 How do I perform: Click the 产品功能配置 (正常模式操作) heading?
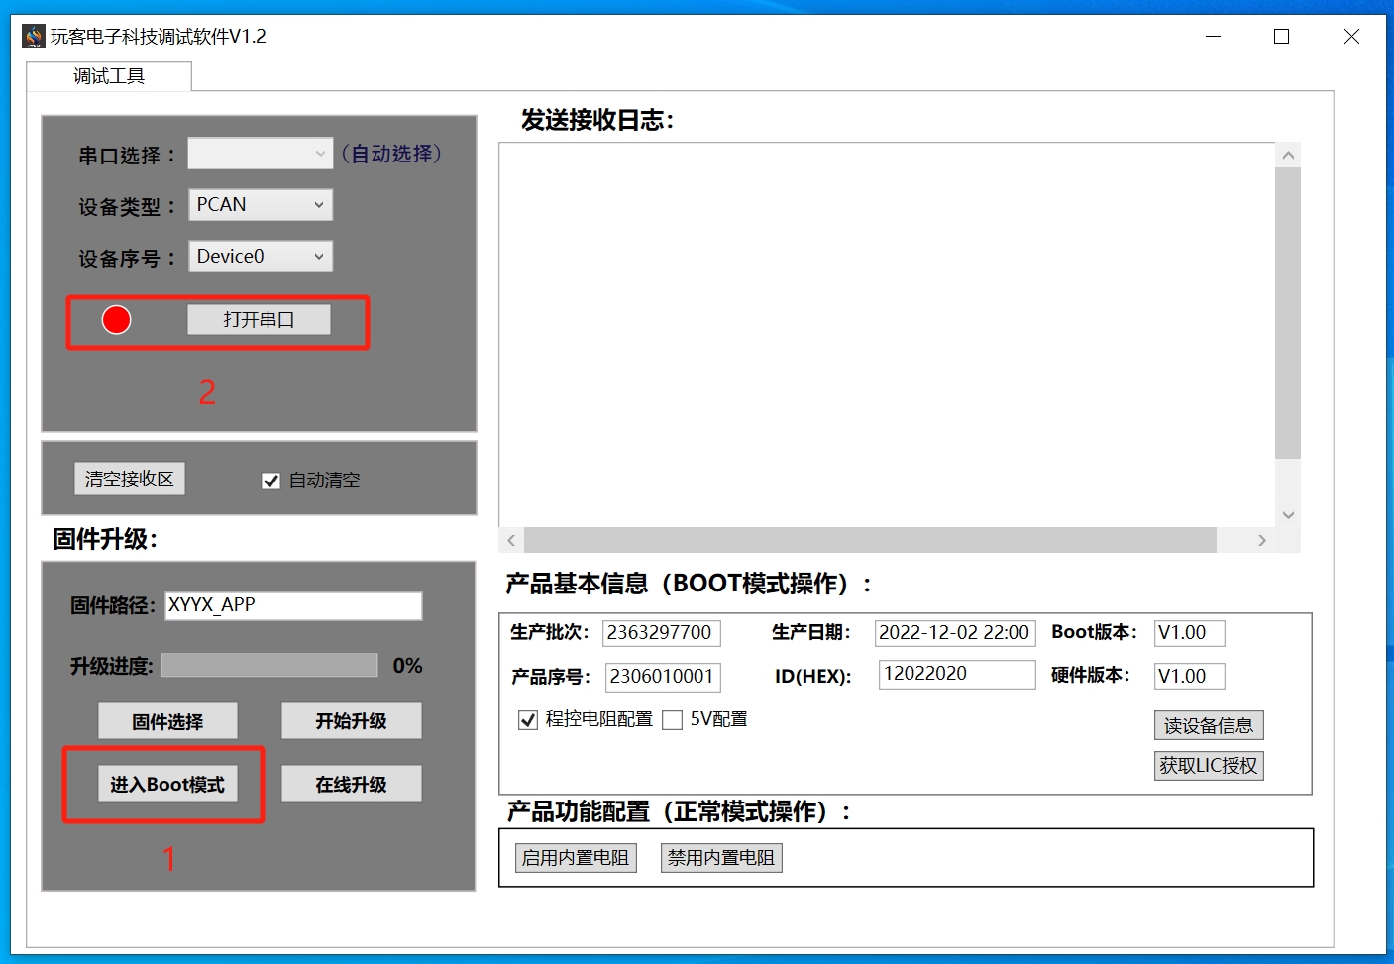click(x=679, y=812)
